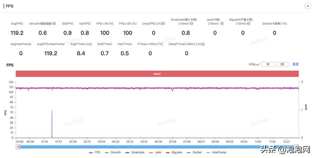Click the Smooth value 0.6
The height and width of the screenshot is (158, 315).
click(x=43, y=33)
